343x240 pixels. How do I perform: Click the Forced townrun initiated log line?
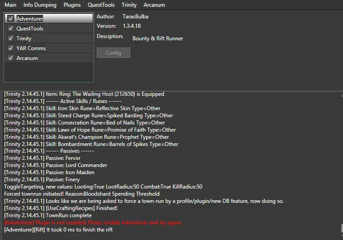[82, 194]
